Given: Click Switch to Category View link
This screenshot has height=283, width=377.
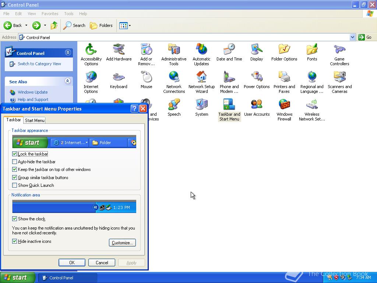Looking at the screenshot, I should click(39, 64).
